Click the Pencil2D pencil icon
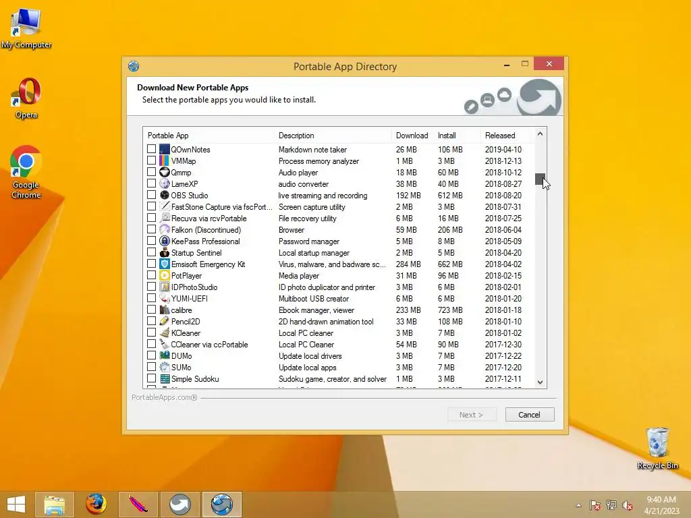The width and height of the screenshot is (691, 518). (x=165, y=321)
